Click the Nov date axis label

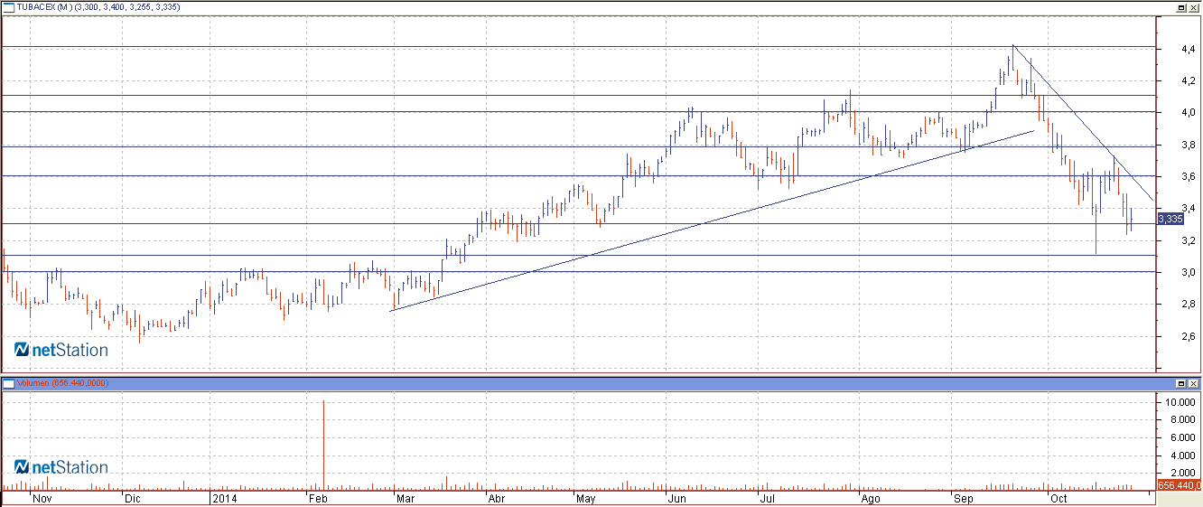(42, 498)
